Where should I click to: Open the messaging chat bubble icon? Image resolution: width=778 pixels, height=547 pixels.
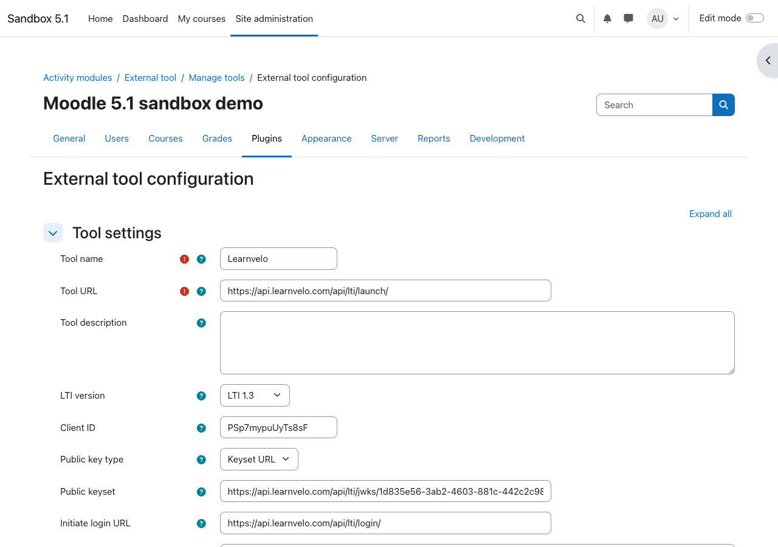[628, 18]
